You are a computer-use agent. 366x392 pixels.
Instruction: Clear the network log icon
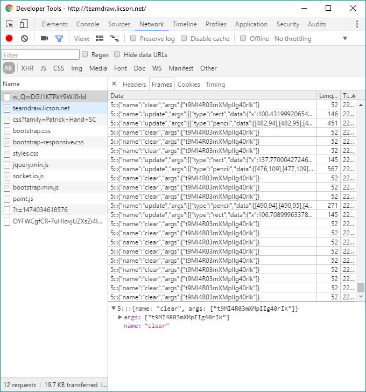pos(24,39)
